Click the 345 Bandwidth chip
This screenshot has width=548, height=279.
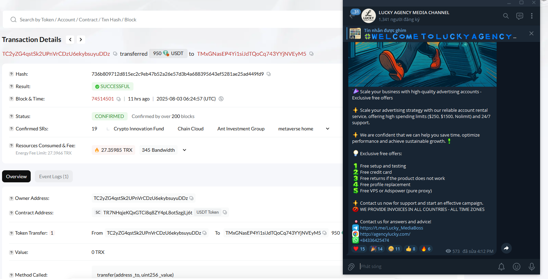158,150
